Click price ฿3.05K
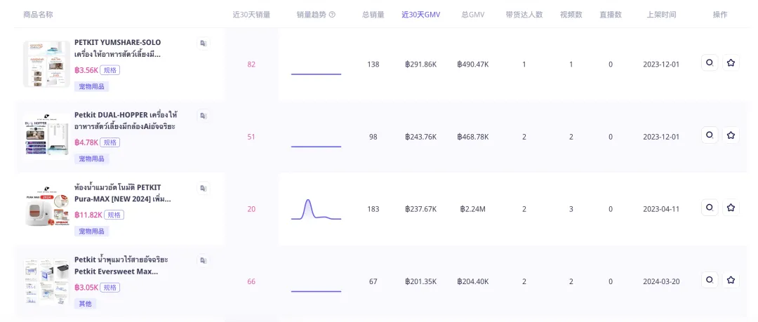 pyautogui.click(x=86, y=287)
